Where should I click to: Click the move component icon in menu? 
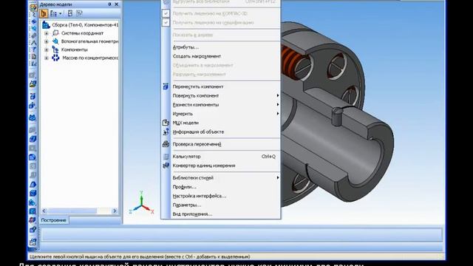pos(166,86)
